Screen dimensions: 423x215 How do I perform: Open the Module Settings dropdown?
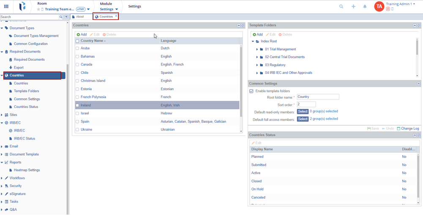(109, 9)
